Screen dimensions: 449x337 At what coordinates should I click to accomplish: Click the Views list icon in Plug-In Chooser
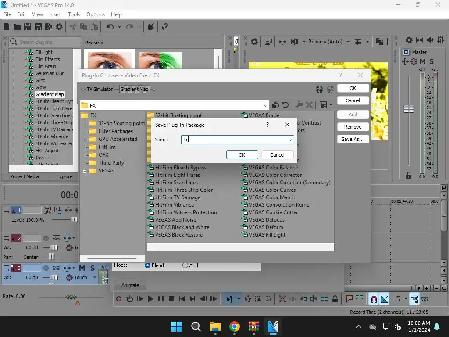[323, 105]
